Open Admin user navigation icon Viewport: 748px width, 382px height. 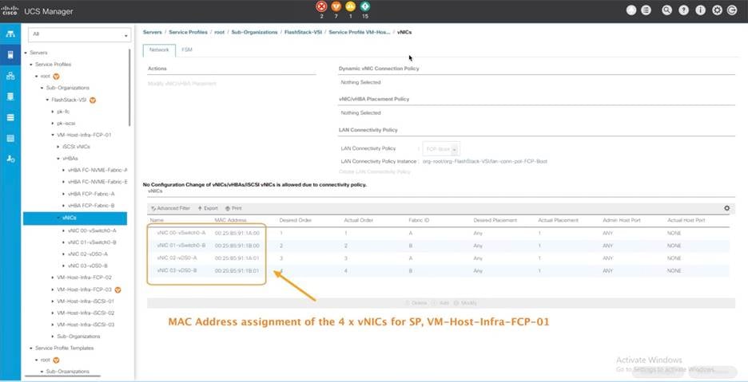point(10,159)
